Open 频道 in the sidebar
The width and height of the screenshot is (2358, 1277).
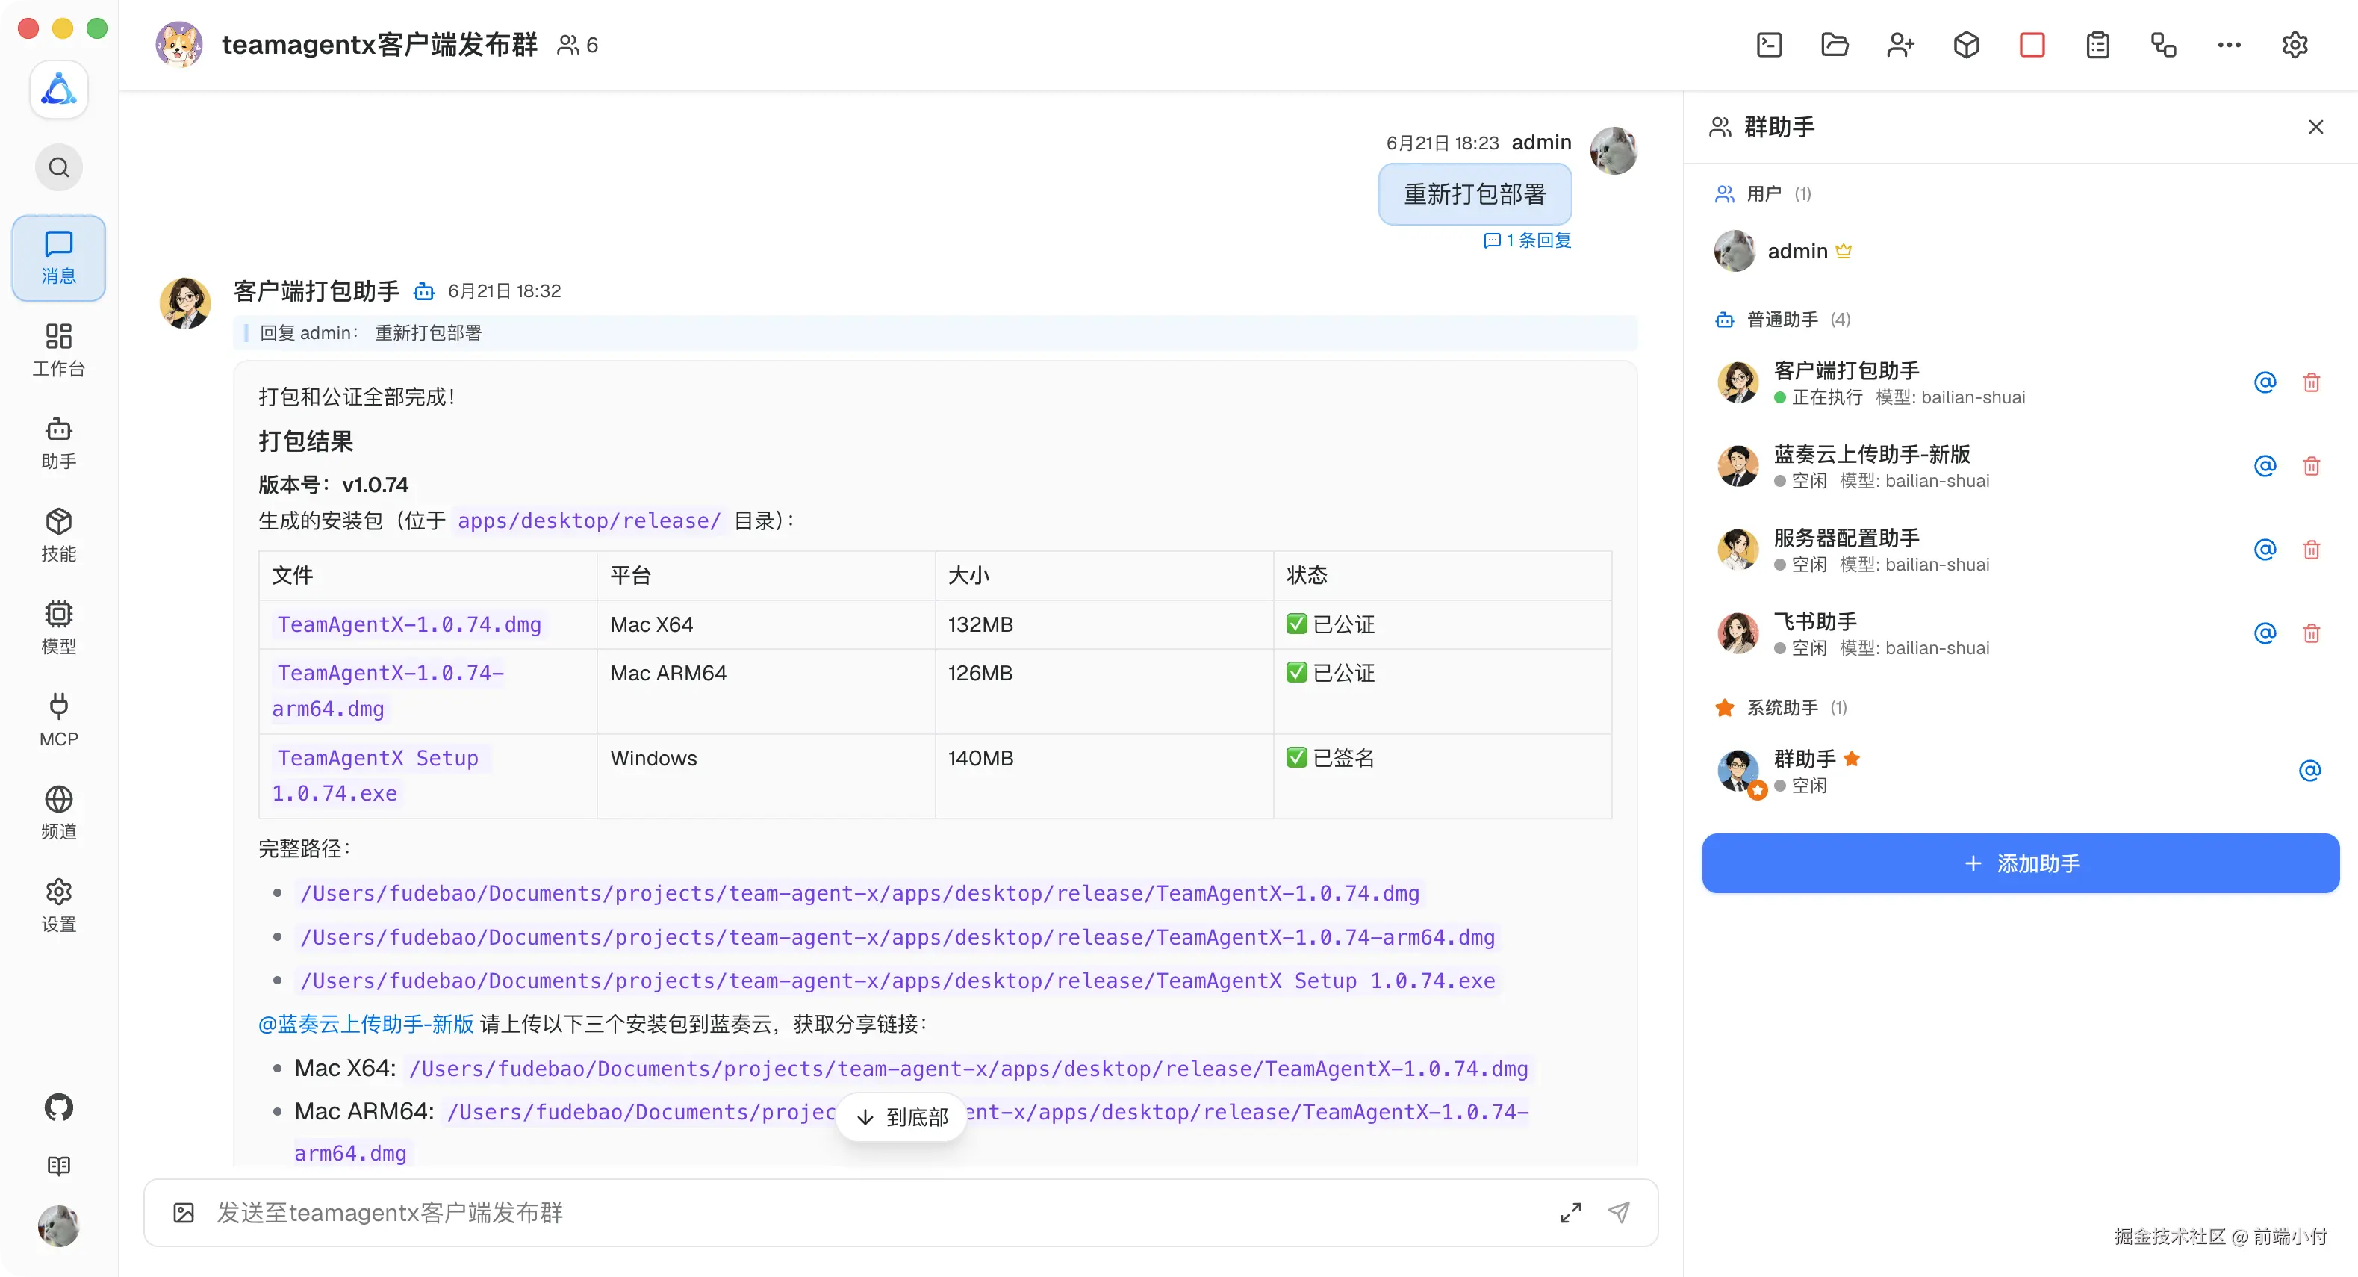tap(58, 813)
